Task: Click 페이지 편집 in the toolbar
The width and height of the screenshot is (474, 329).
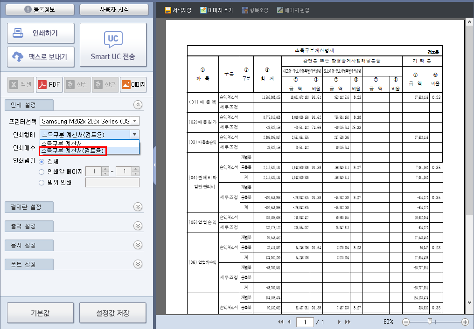Action: click(x=293, y=10)
